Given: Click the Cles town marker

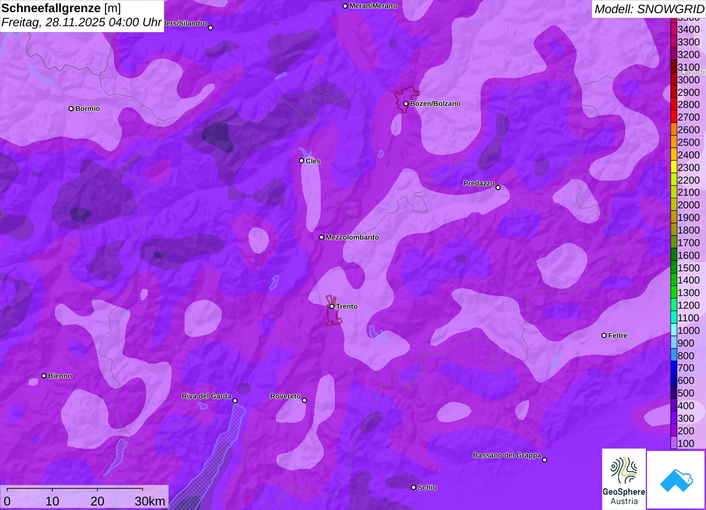Looking at the screenshot, I should tap(302, 161).
